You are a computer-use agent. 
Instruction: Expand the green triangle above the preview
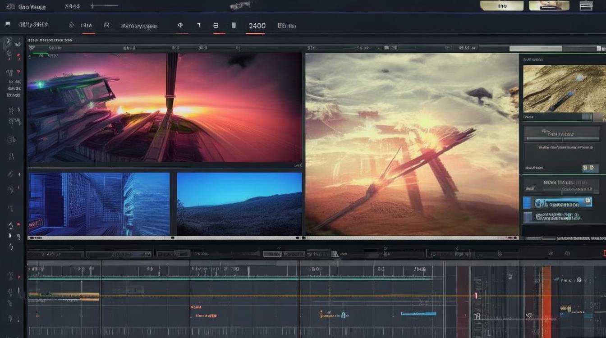coord(32,47)
